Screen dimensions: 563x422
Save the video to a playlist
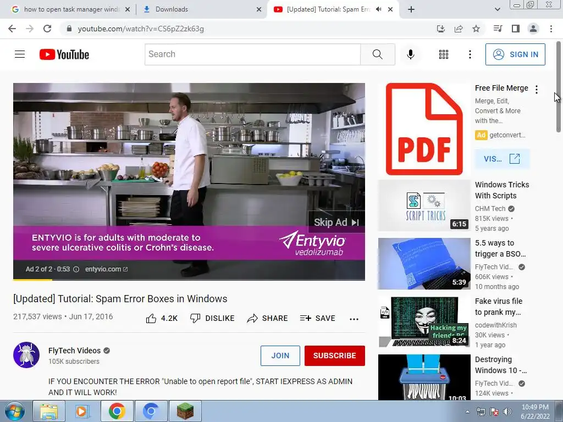pos(318,318)
